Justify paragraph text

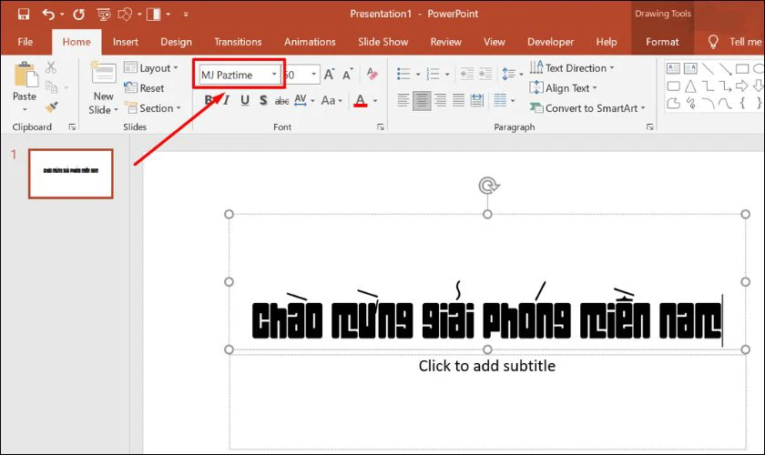pos(458,100)
